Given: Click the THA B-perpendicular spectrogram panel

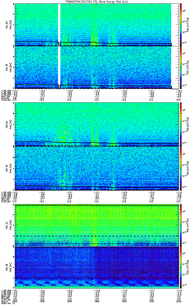Looking at the screenshot, I should (x=97, y=25).
